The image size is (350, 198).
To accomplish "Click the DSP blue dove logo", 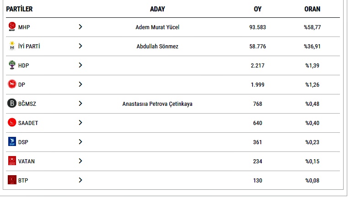I will tap(12, 142).
